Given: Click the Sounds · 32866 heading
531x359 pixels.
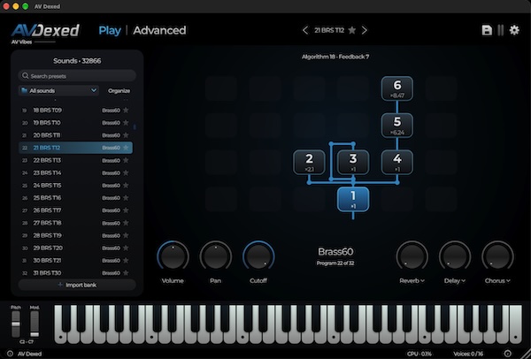Looking at the screenshot, I should pyautogui.click(x=77, y=61).
